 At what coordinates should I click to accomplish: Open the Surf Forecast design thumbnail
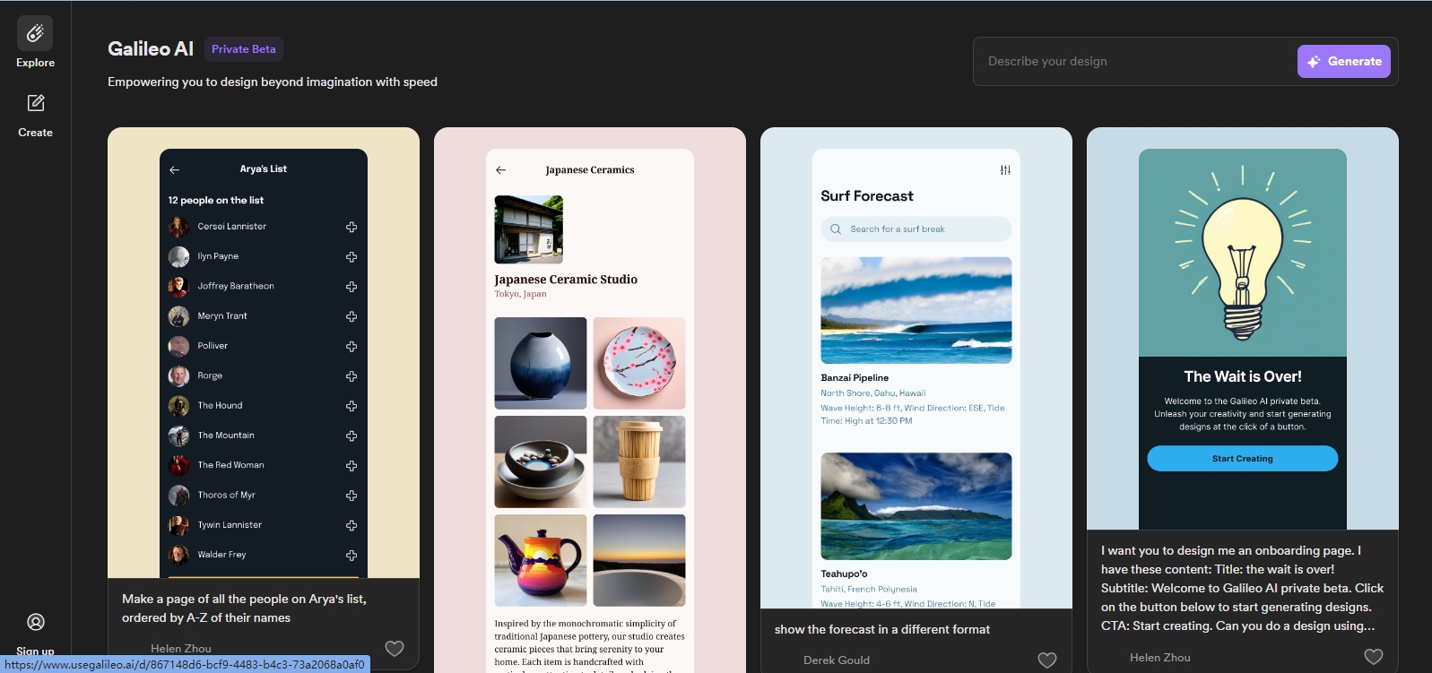tap(916, 368)
